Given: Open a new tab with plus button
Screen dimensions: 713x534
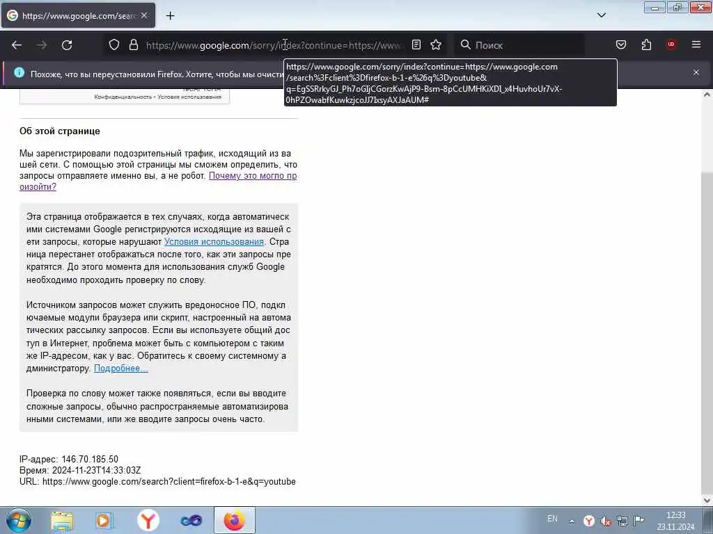Looking at the screenshot, I should [x=170, y=16].
